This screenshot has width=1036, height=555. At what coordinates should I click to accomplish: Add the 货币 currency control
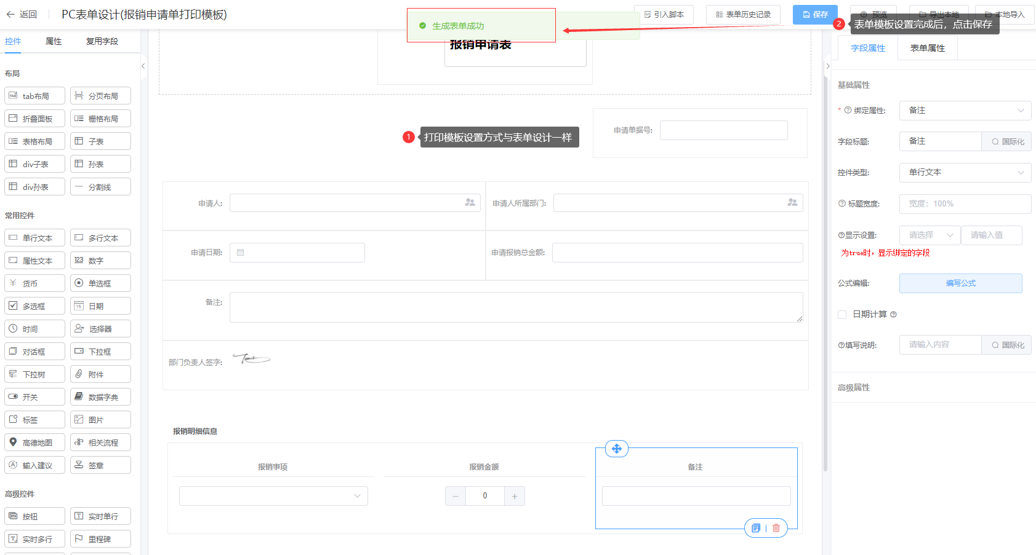[34, 283]
